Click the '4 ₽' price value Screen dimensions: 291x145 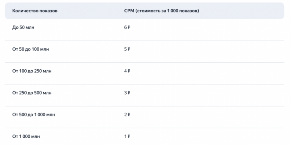click(127, 71)
